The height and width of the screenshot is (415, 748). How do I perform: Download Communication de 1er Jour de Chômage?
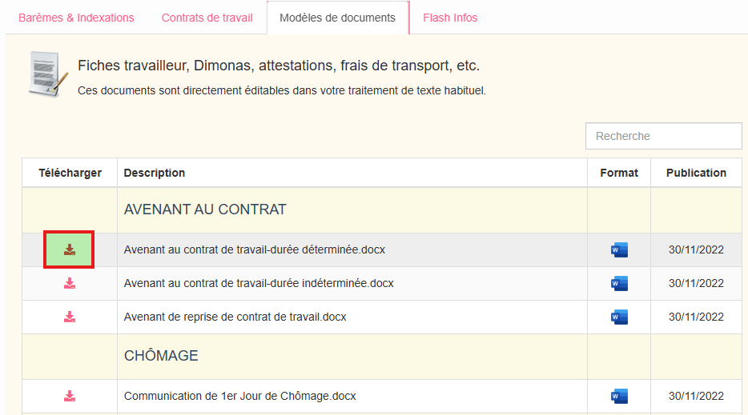tap(70, 396)
